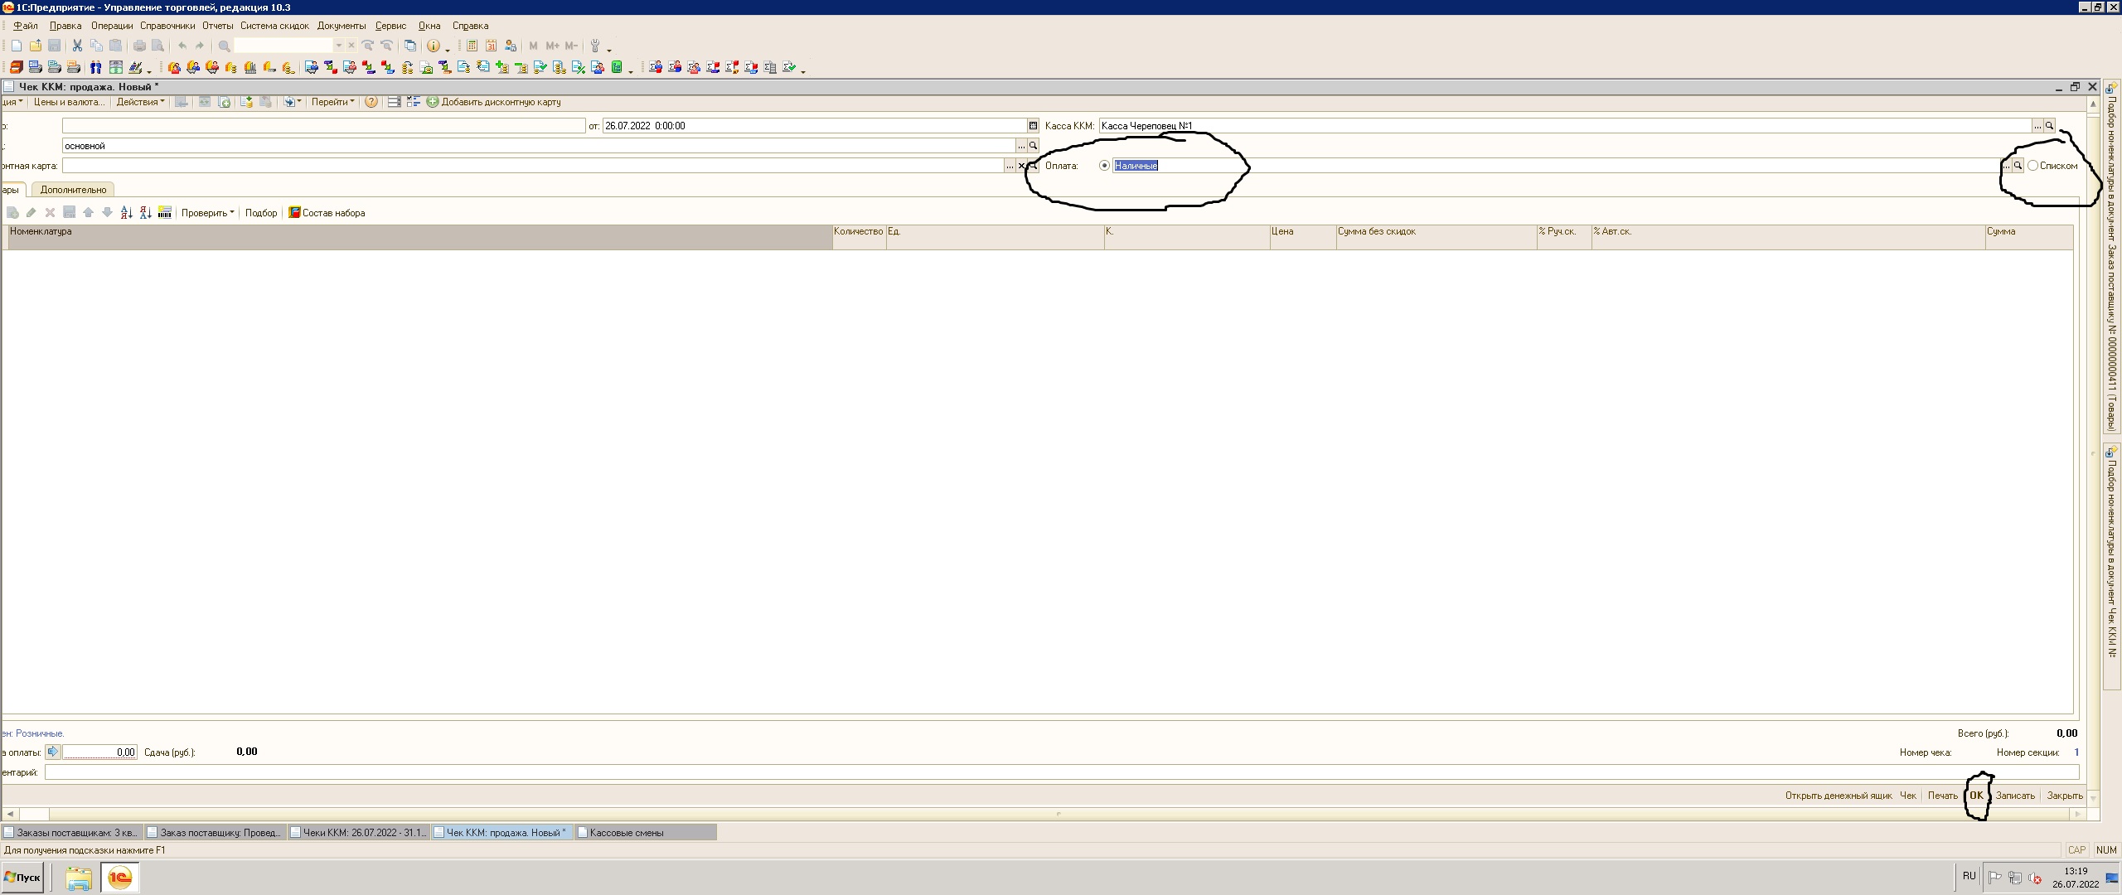
Task: Open the Справочники menu
Action: pyautogui.click(x=167, y=26)
